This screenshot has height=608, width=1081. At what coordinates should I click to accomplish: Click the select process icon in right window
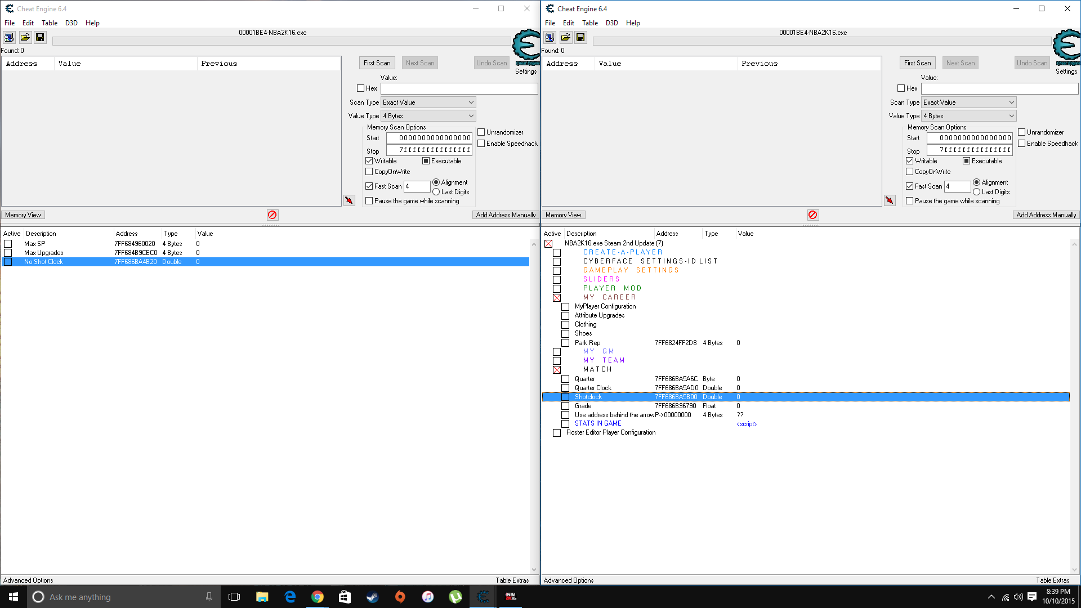pos(549,37)
